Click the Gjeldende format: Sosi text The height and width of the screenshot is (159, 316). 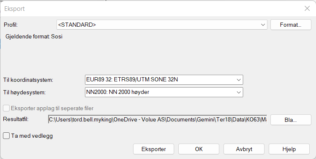coord(34,36)
